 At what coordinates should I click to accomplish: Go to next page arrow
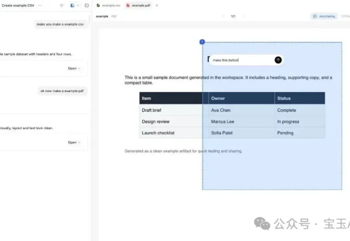pyautogui.click(x=243, y=16)
